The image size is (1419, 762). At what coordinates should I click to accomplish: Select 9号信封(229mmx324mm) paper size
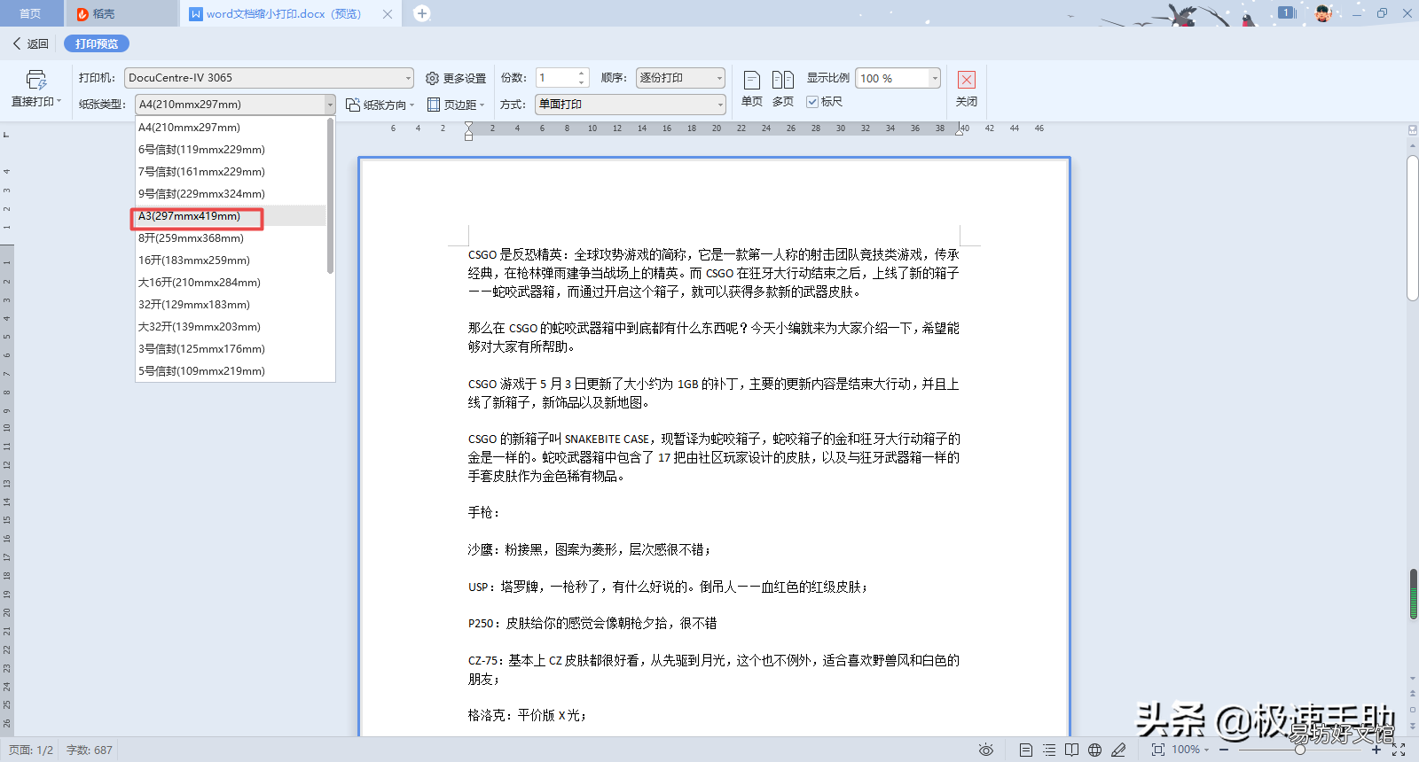[x=231, y=194]
